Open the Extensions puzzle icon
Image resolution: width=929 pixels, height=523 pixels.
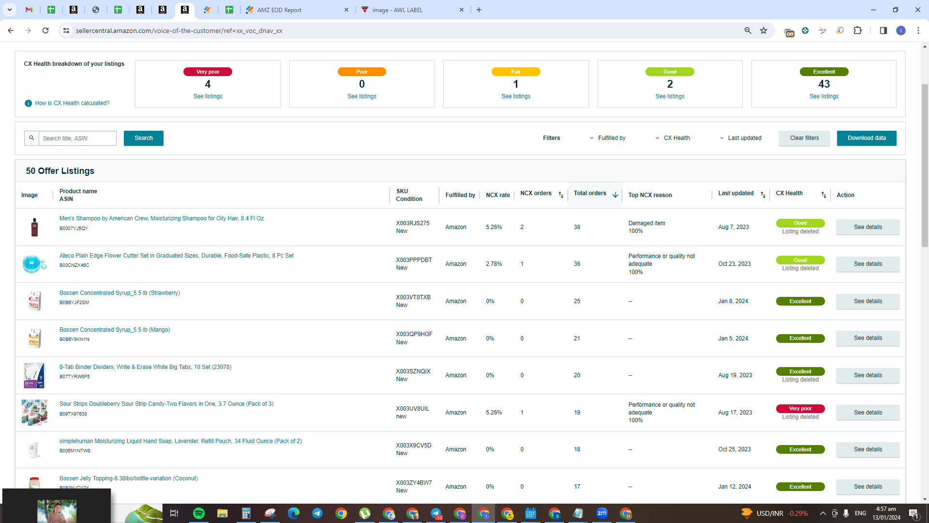tap(857, 31)
